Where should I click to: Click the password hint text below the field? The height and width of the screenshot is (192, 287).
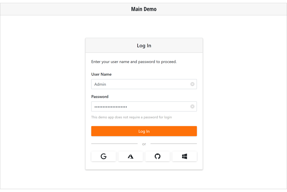pos(131,117)
